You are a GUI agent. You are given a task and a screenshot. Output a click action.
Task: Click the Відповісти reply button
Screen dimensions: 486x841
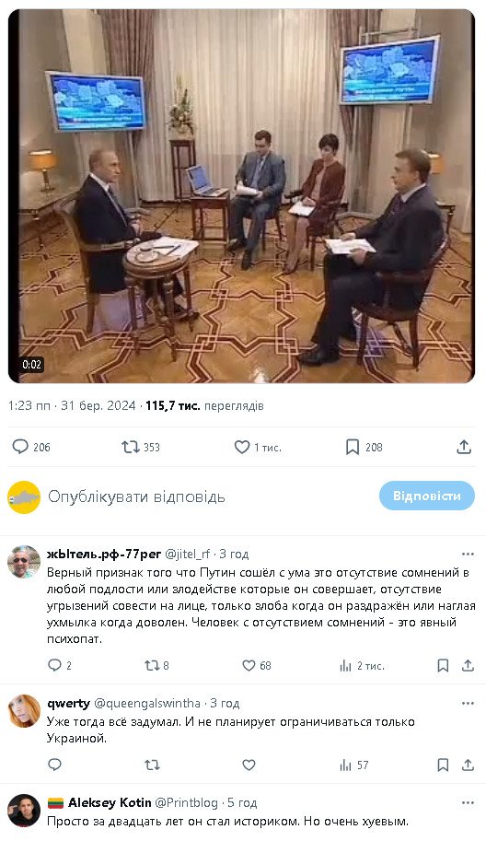(426, 496)
